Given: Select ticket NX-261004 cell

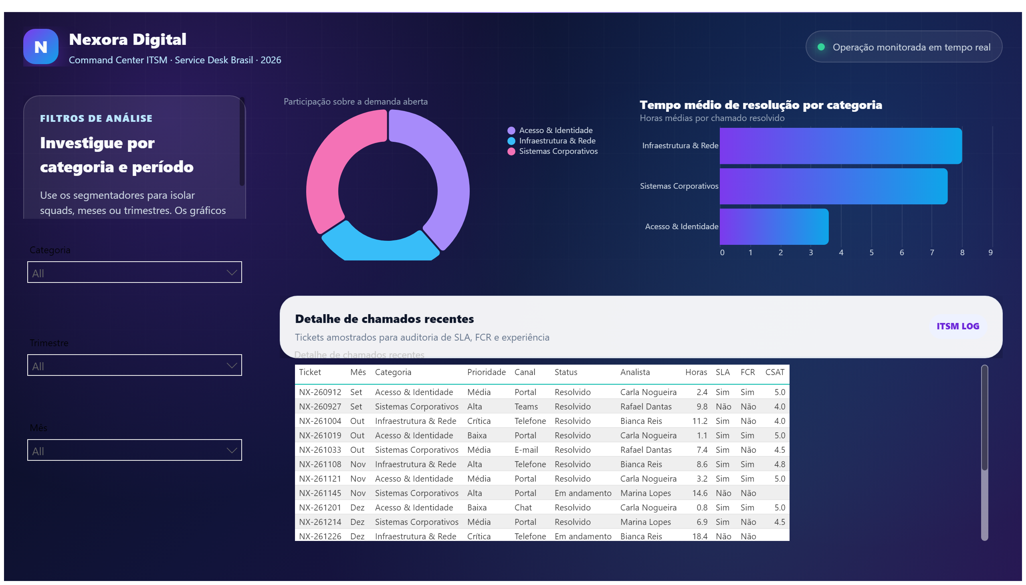Looking at the screenshot, I should pyautogui.click(x=320, y=421).
